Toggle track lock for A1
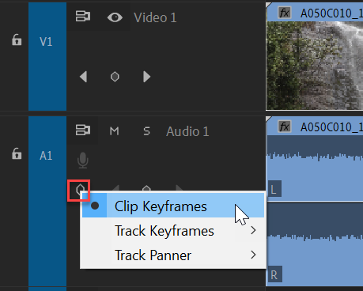 (x=17, y=153)
